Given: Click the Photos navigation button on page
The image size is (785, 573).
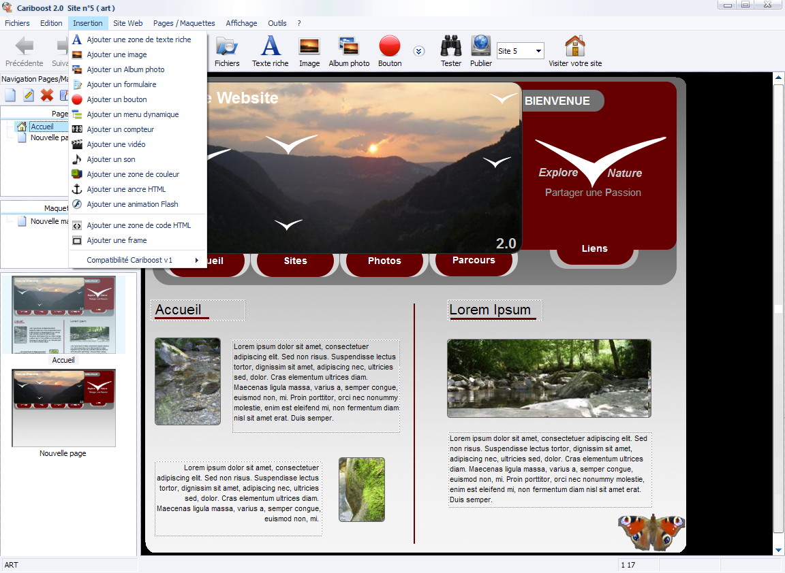Looking at the screenshot, I should tap(384, 261).
